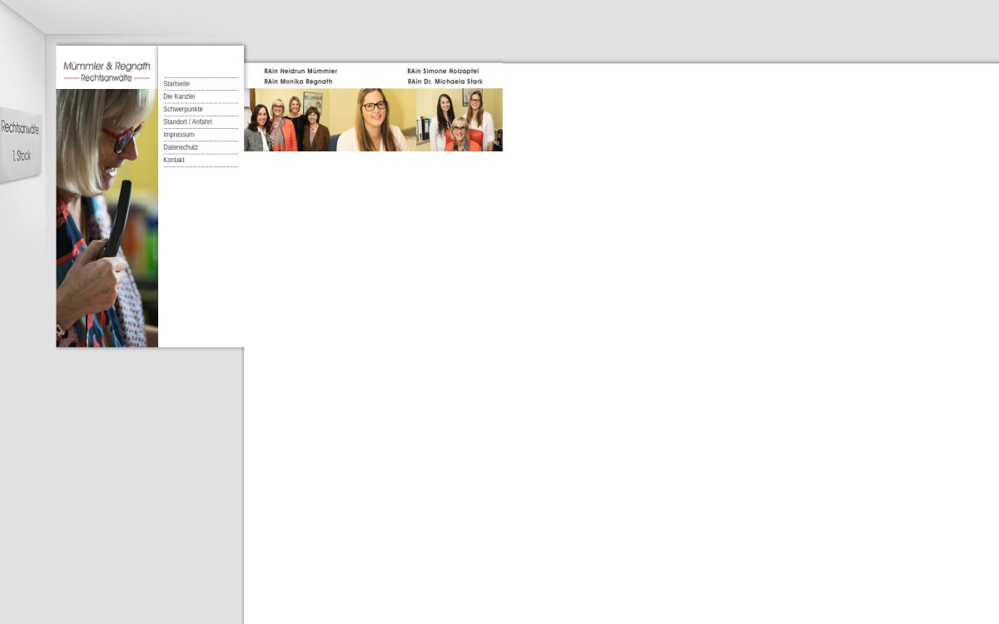Open the Startseite menu item
Image resolution: width=999 pixels, height=624 pixels.
(x=176, y=84)
